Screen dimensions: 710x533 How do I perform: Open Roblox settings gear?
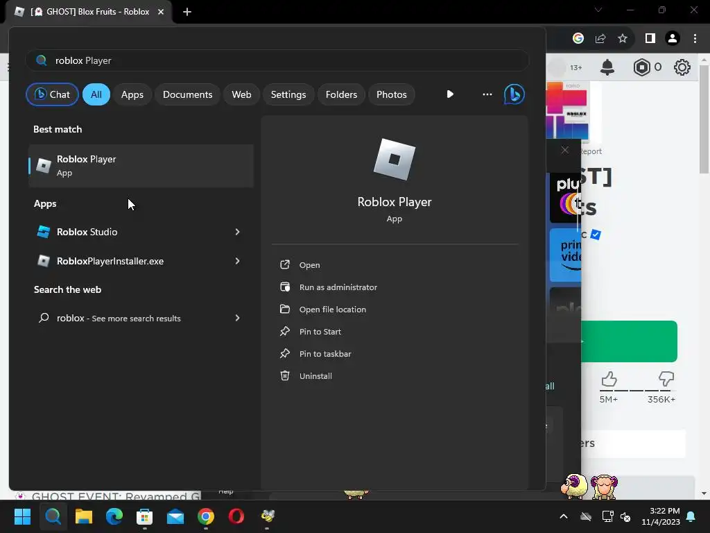682,67
